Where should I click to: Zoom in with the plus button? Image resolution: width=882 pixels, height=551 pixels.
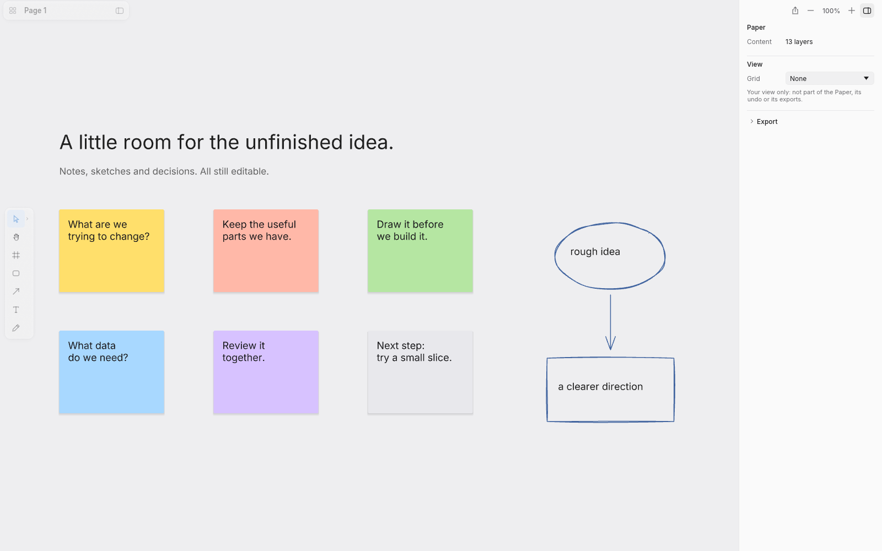[x=851, y=10]
